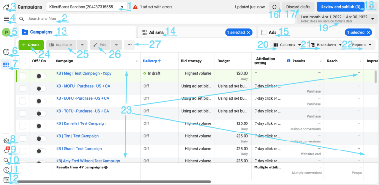The image size is (379, 185).
Task: Open the settings gear icon in the sidebar
Action: click(6, 141)
